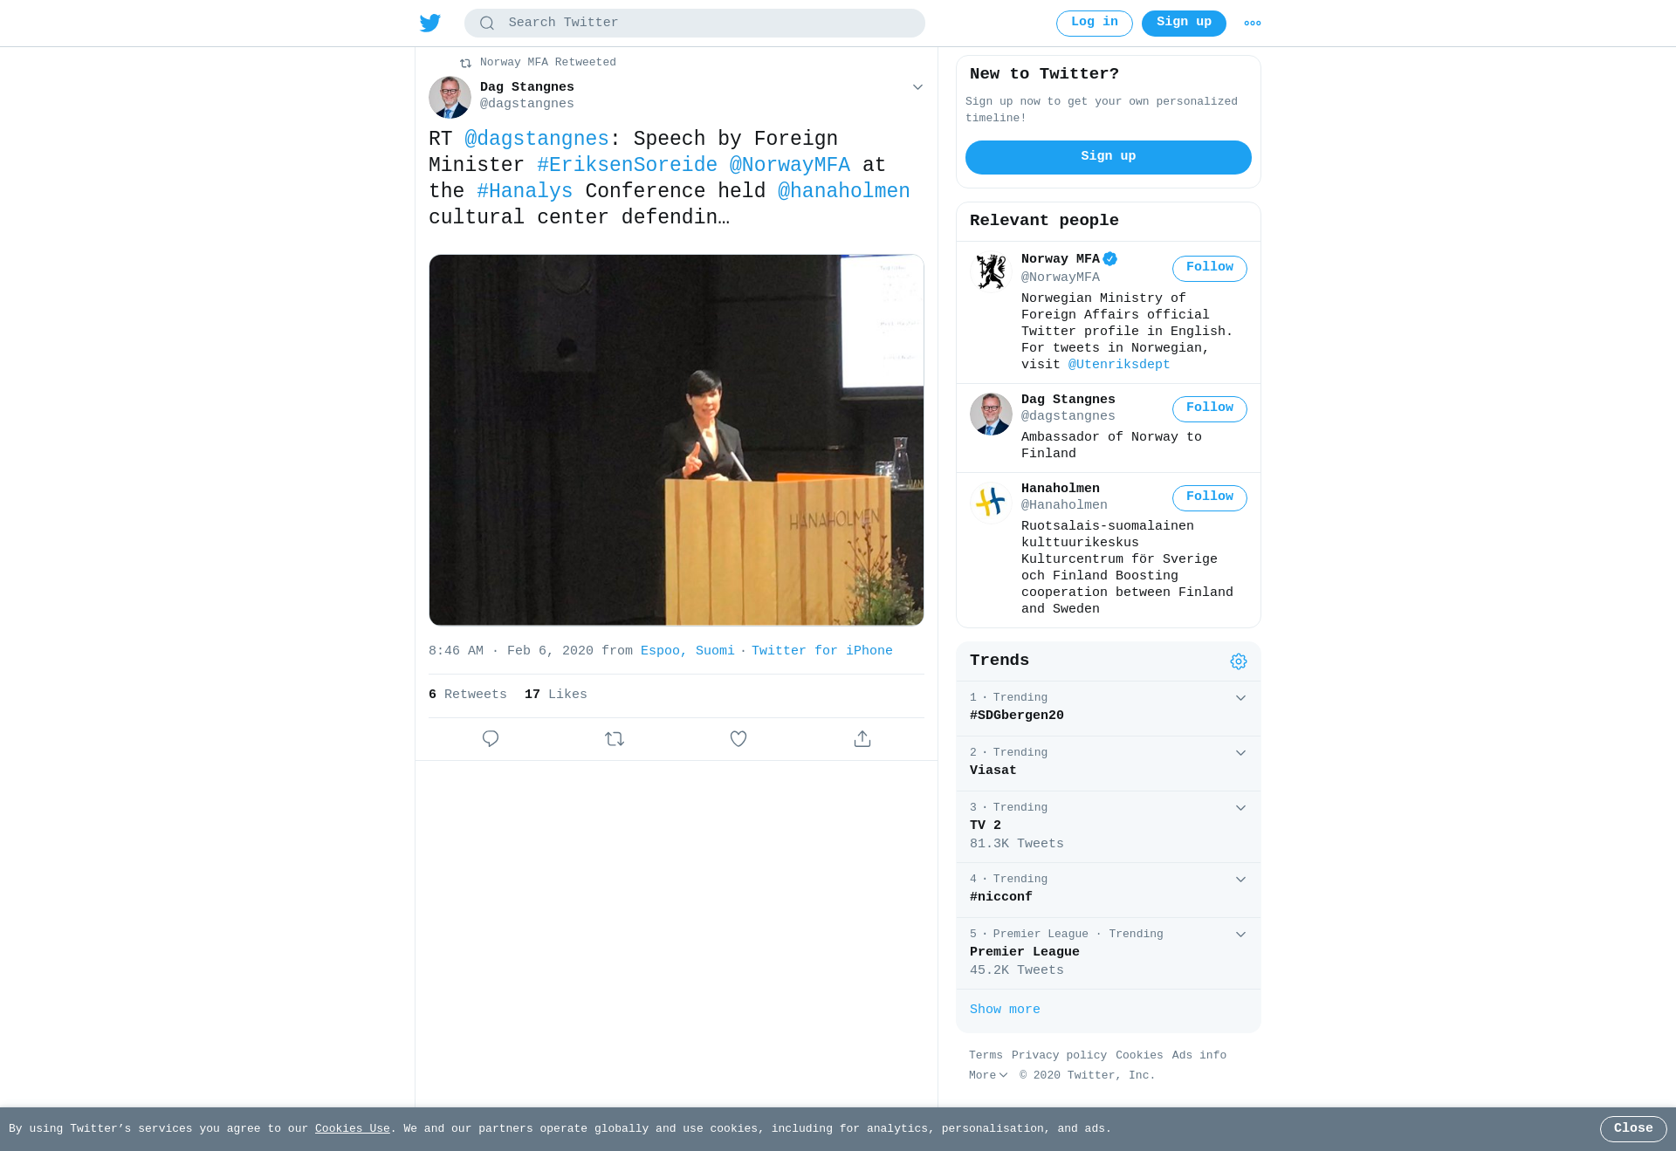Follow Norway MFA account
This screenshot has height=1151, width=1676.
pyautogui.click(x=1210, y=269)
